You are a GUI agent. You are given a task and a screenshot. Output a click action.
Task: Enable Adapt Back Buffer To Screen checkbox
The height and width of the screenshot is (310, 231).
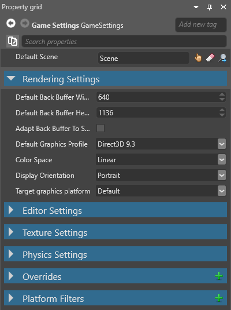pos(100,128)
